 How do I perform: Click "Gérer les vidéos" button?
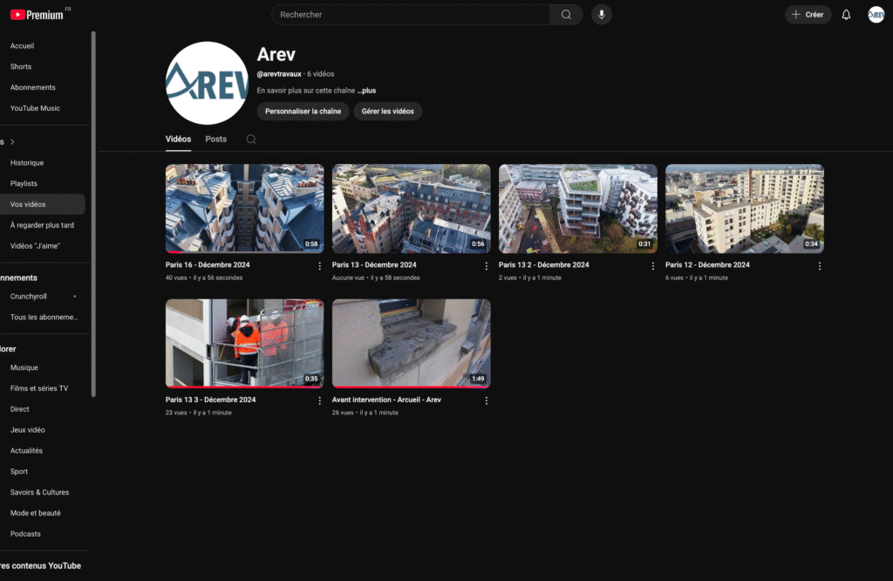click(387, 112)
